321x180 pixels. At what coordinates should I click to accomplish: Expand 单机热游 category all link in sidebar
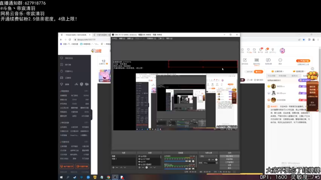click(x=86, y=123)
